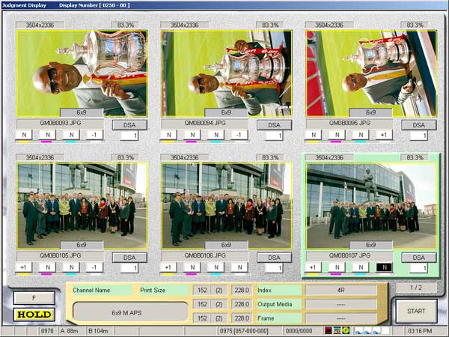Screen dimensions: 449x337
Task: Select density +1 field of QM0B0095.JPG
Action: pos(384,135)
